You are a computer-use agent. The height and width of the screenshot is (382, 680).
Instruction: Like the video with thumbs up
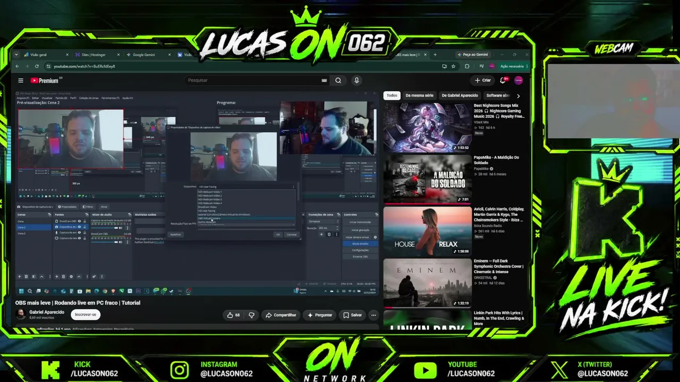pyautogui.click(x=233, y=315)
